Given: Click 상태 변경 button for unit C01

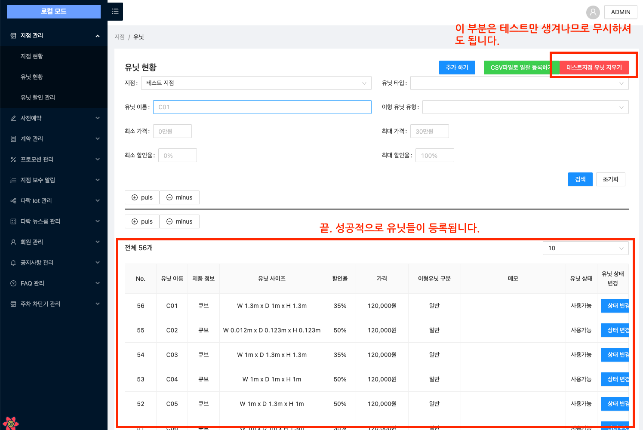Looking at the screenshot, I should (616, 306).
